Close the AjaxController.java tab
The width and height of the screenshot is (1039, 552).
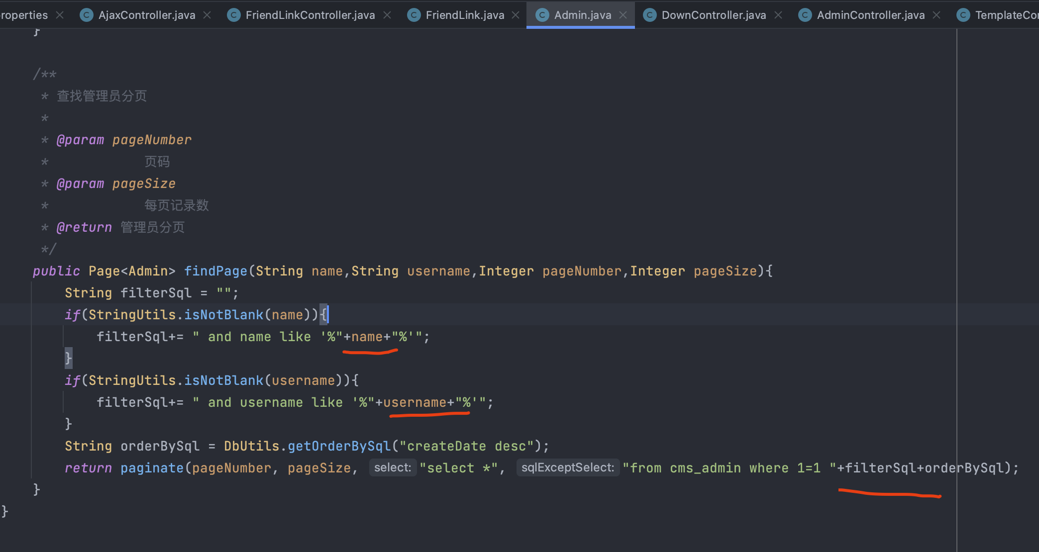point(208,15)
